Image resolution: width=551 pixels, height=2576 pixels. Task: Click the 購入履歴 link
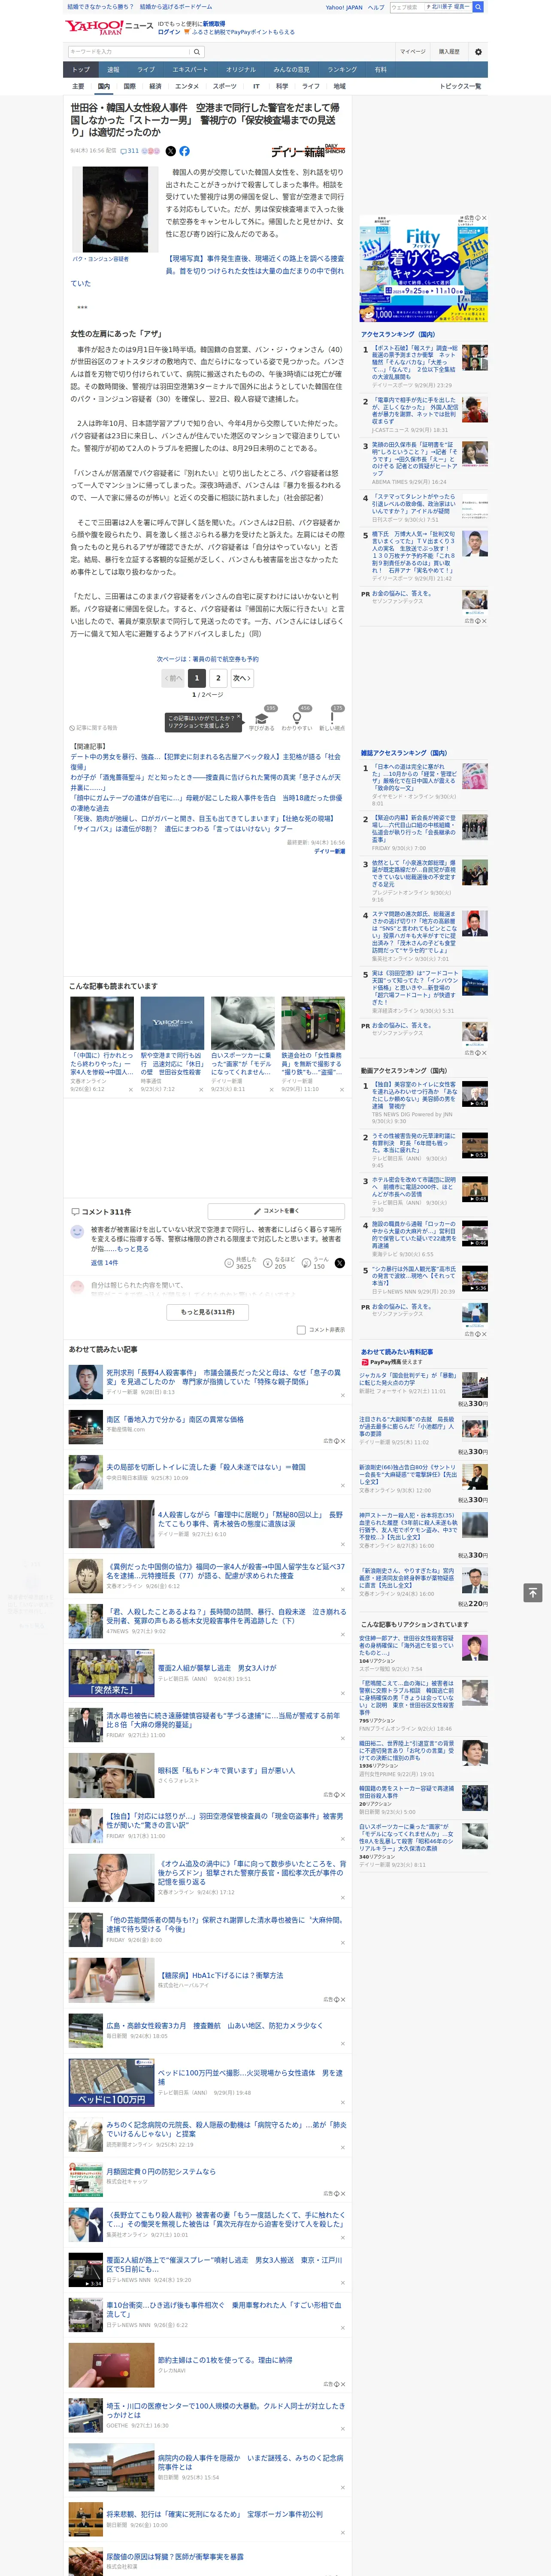(x=449, y=52)
